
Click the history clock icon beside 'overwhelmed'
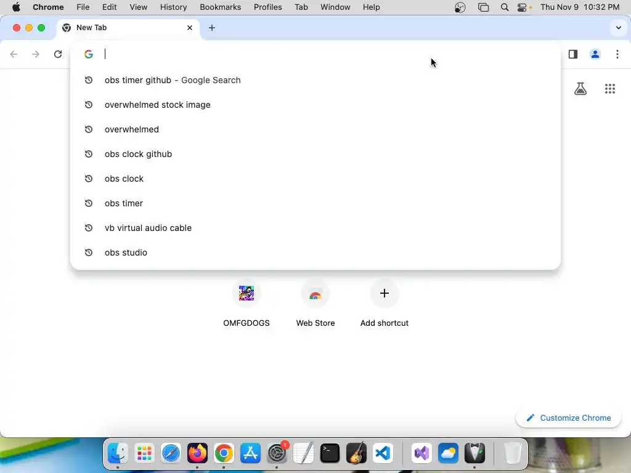coord(89,129)
